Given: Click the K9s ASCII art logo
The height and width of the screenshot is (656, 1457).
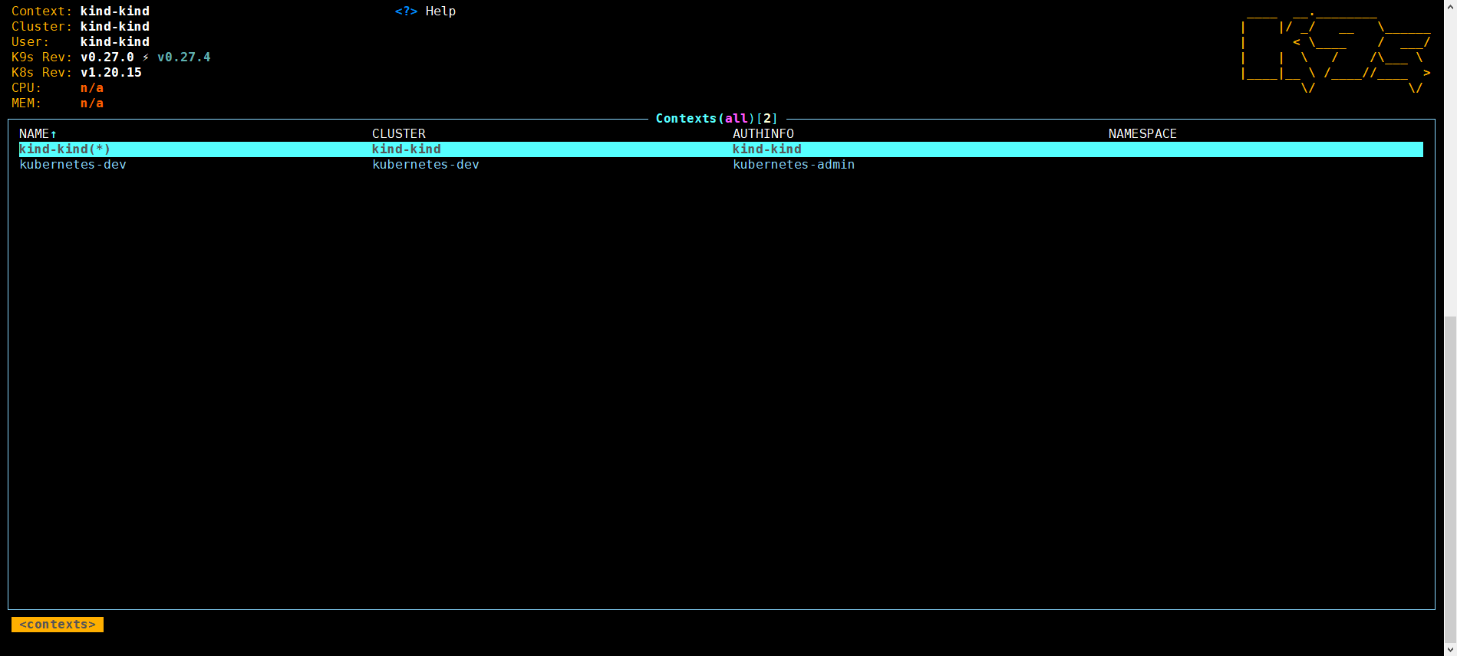Looking at the screenshot, I should [x=1334, y=51].
